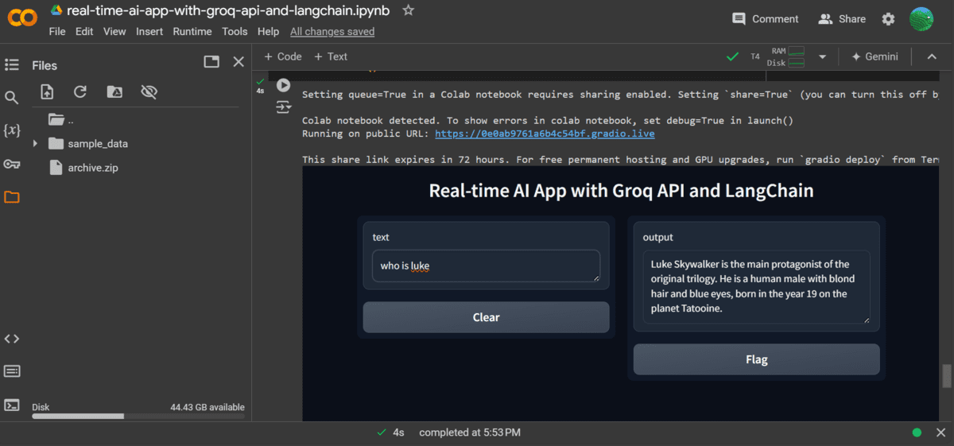Image resolution: width=954 pixels, height=446 pixels.
Task: Open runtime connection options dropdown arrow
Action: 823,56
